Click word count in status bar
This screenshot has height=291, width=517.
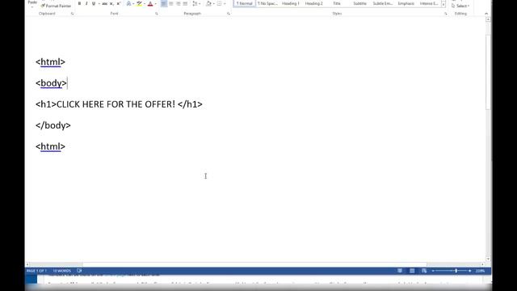pos(62,271)
